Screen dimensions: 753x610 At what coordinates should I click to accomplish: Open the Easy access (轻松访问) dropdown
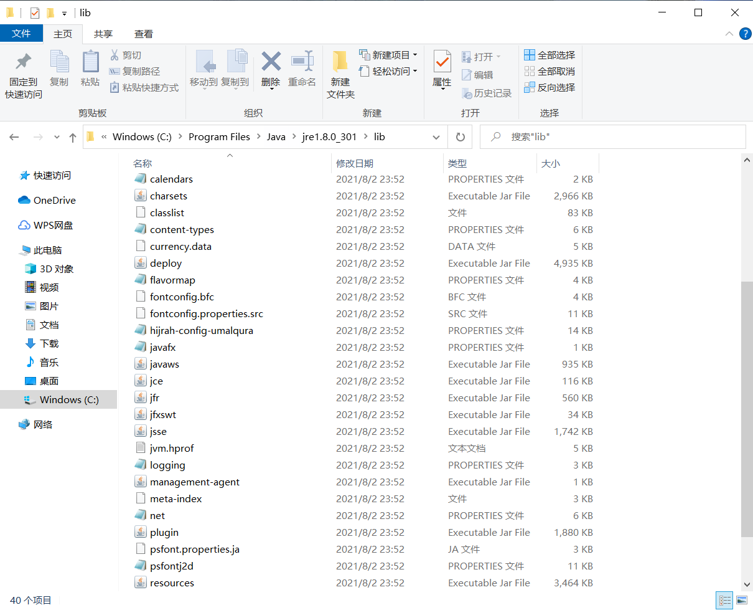click(x=388, y=71)
